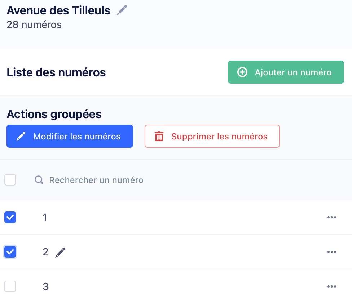Open options menu for number 1
This screenshot has width=352, height=294.
tap(331, 217)
